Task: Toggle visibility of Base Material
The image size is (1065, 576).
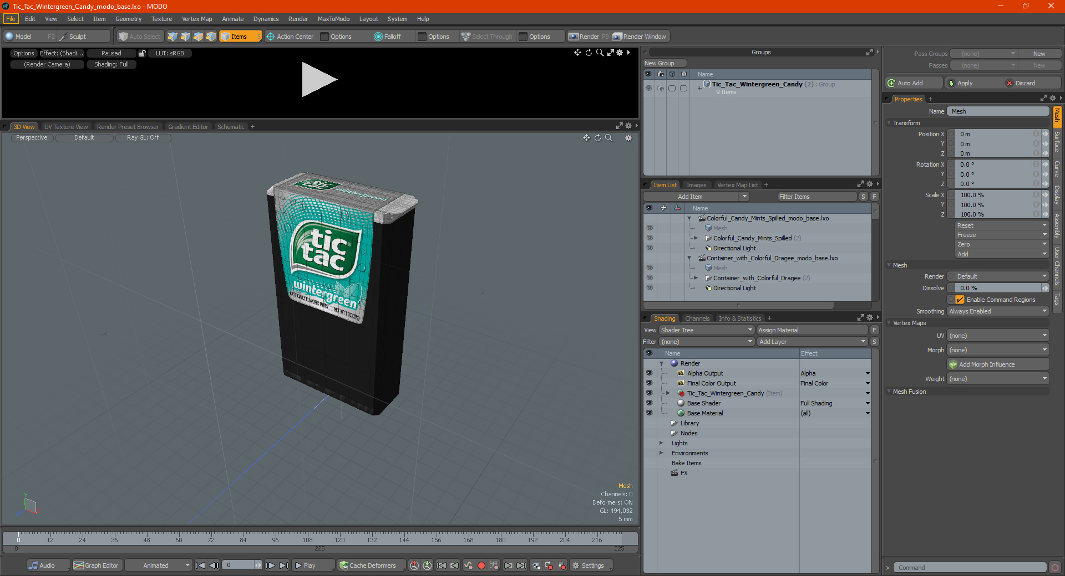Action: click(x=649, y=413)
